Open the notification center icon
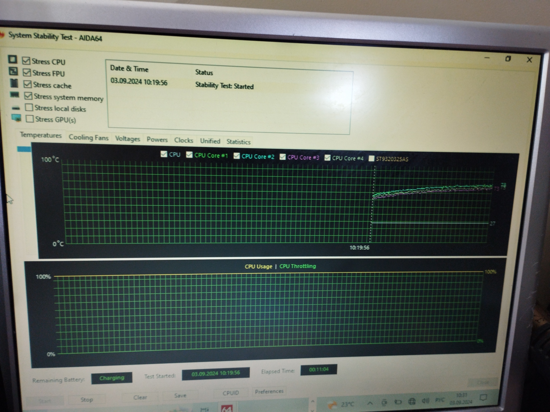The height and width of the screenshot is (412, 550). point(483,397)
